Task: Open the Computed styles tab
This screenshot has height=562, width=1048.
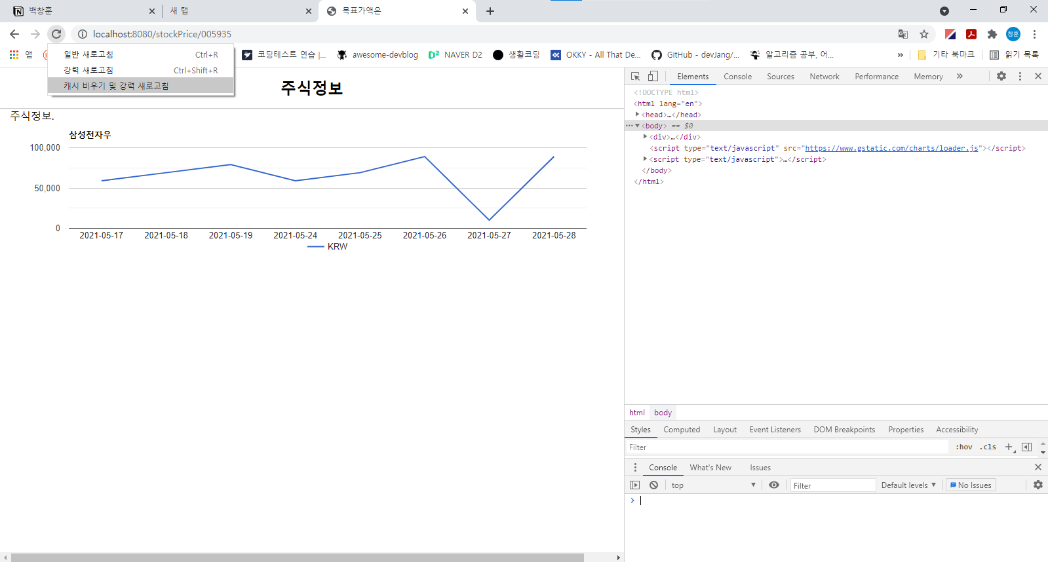Action: 682,430
